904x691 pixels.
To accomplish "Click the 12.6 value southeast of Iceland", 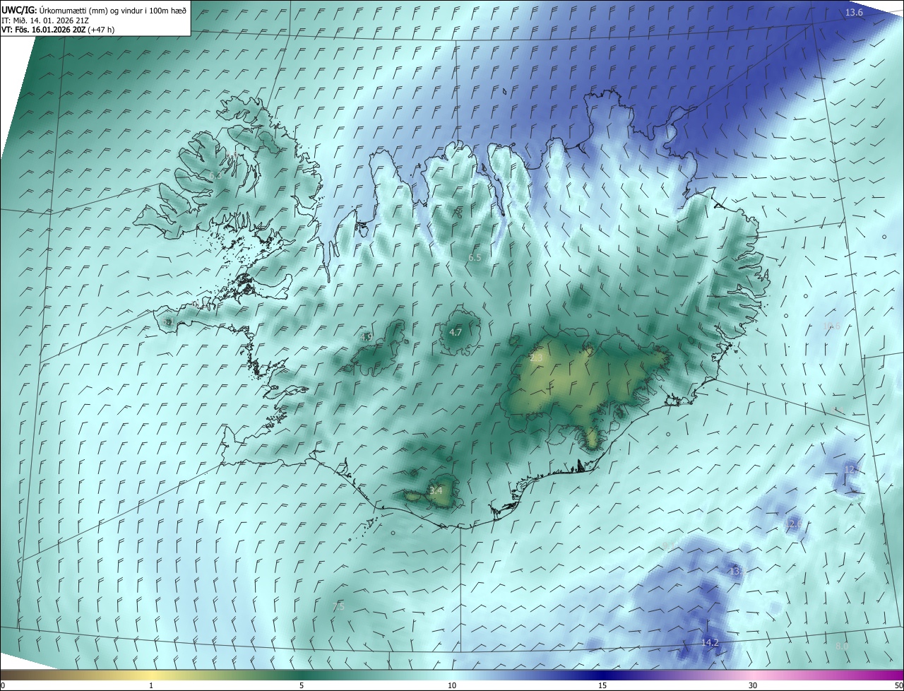I will point(794,524).
